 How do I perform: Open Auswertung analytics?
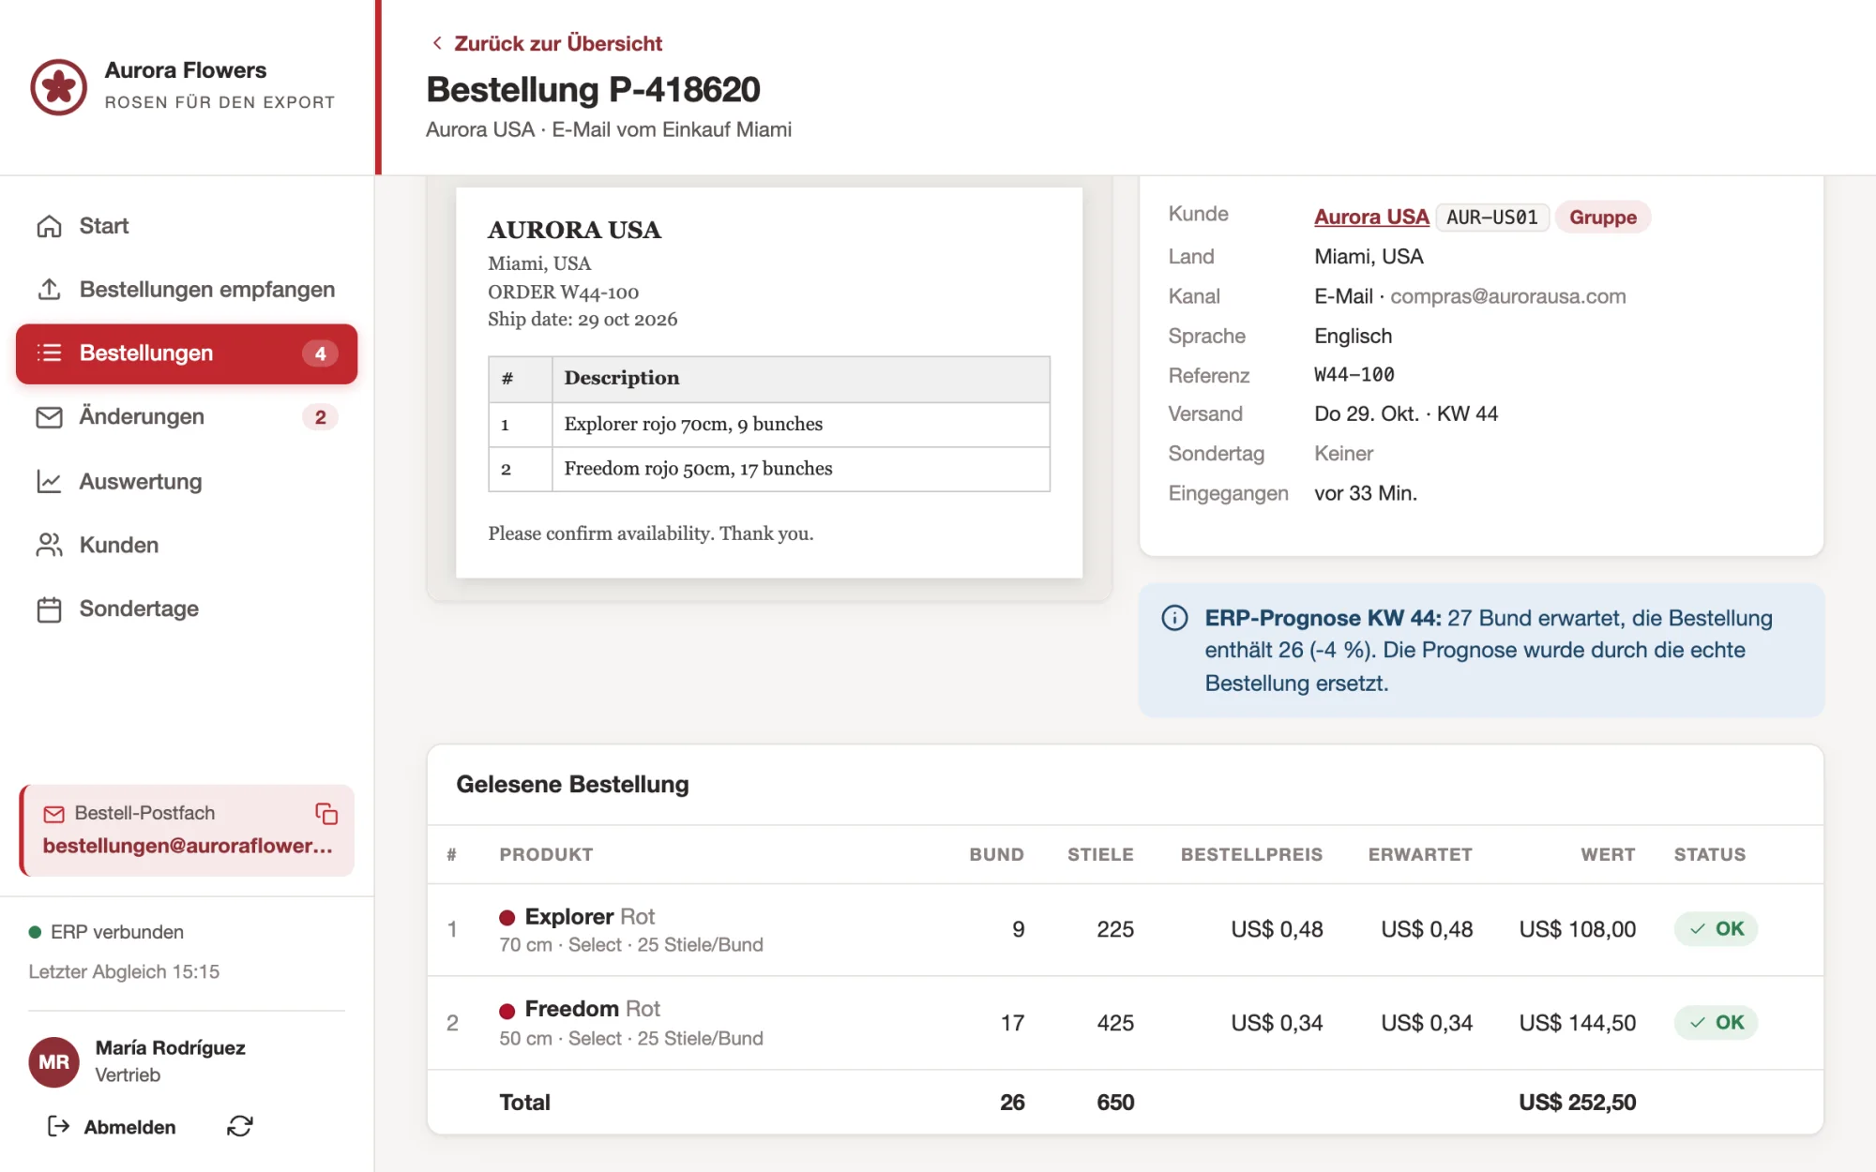187,481
